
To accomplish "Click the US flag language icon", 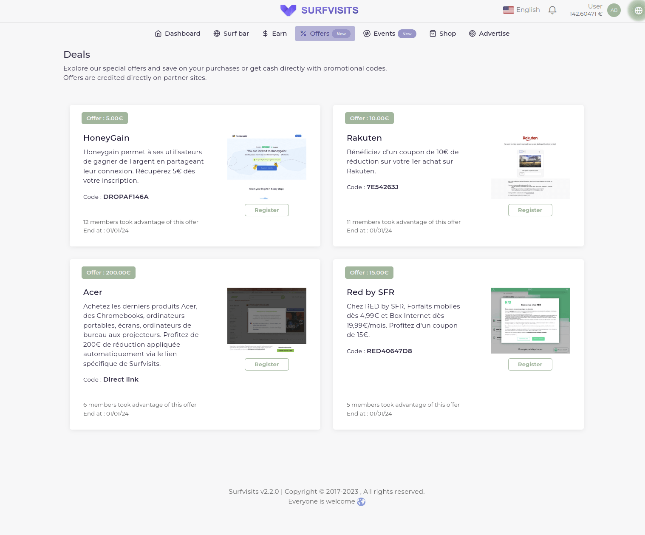I will coord(508,10).
